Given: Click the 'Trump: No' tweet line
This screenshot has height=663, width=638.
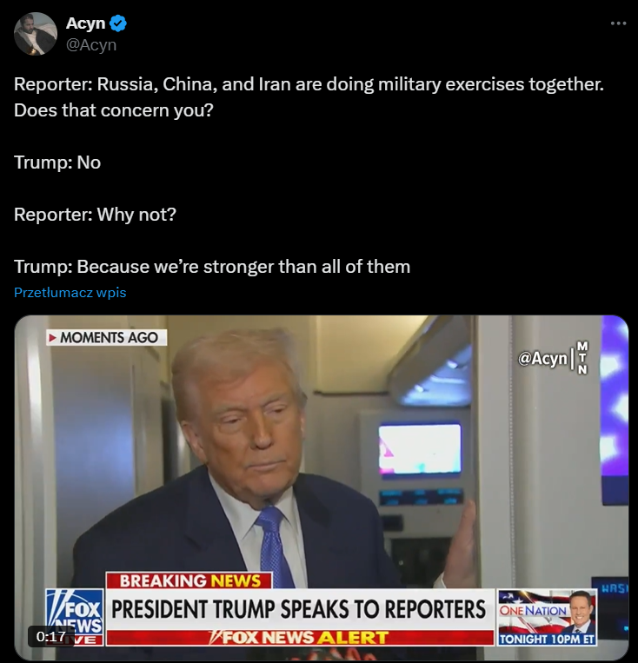Looking at the screenshot, I should [x=57, y=162].
